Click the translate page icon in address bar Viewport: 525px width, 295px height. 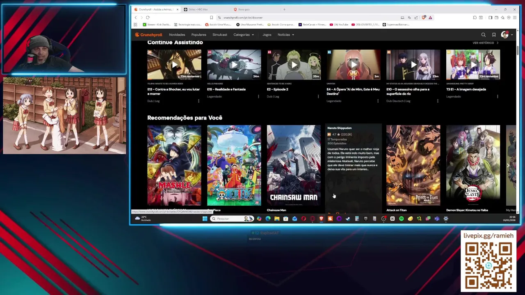[x=409, y=18]
